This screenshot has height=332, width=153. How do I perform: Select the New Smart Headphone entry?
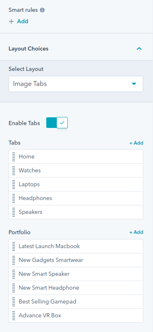pyautogui.click(x=76, y=288)
